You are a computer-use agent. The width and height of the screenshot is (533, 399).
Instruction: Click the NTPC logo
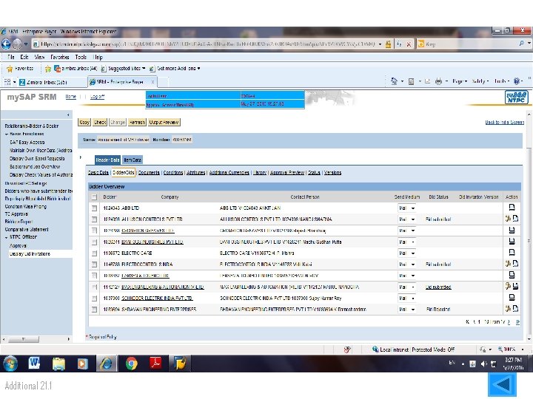517,98
